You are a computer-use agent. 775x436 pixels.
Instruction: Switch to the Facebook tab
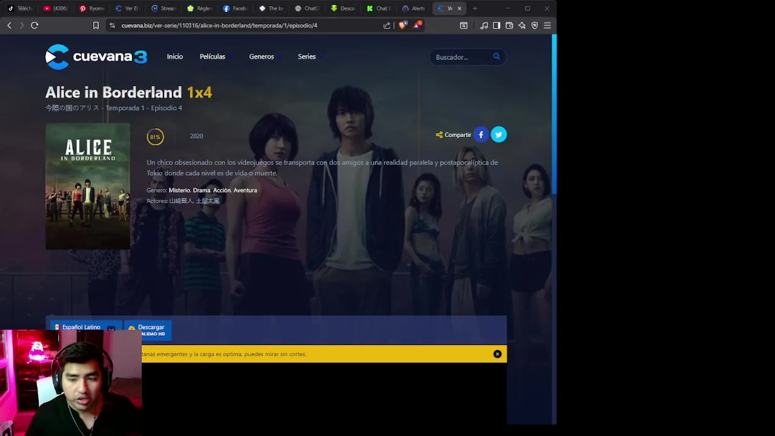pyautogui.click(x=235, y=8)
